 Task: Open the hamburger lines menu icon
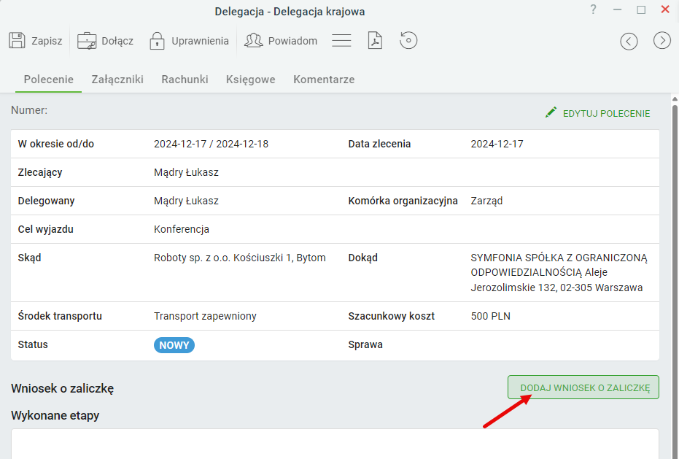coord(341,41)
